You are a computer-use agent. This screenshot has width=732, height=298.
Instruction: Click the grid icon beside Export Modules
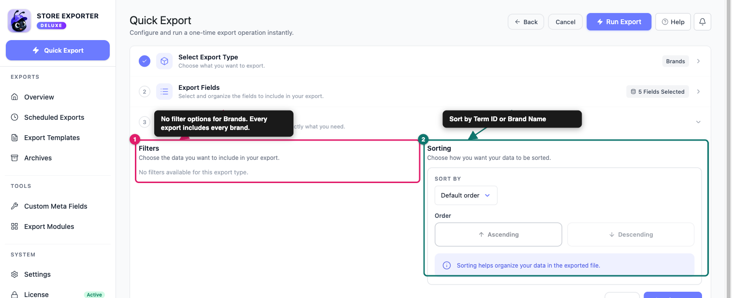tap(15, 227)
